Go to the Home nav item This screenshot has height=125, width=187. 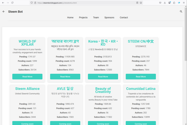click(x=70, y=17)
